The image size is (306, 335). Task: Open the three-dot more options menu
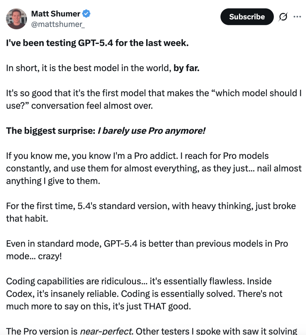pos(297,17)
